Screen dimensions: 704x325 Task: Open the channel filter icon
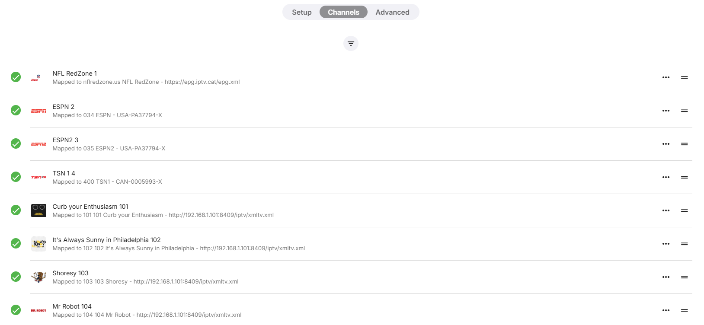[x=351, y=43]
